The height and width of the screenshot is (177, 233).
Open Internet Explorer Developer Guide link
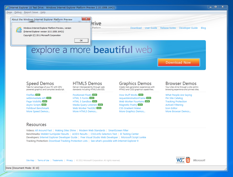(x=59, y=137)
